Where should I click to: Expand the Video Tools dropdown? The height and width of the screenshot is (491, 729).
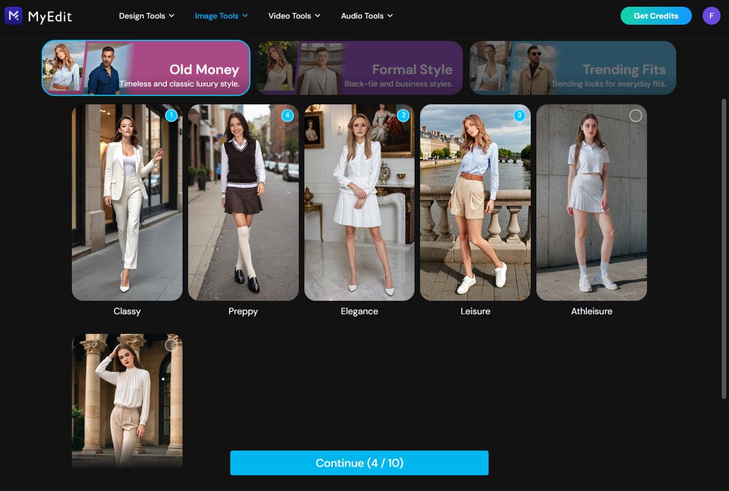click(294, 16)
